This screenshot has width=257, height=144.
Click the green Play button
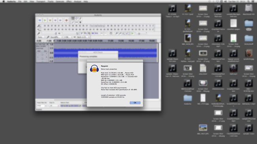[x=45, y=20]
